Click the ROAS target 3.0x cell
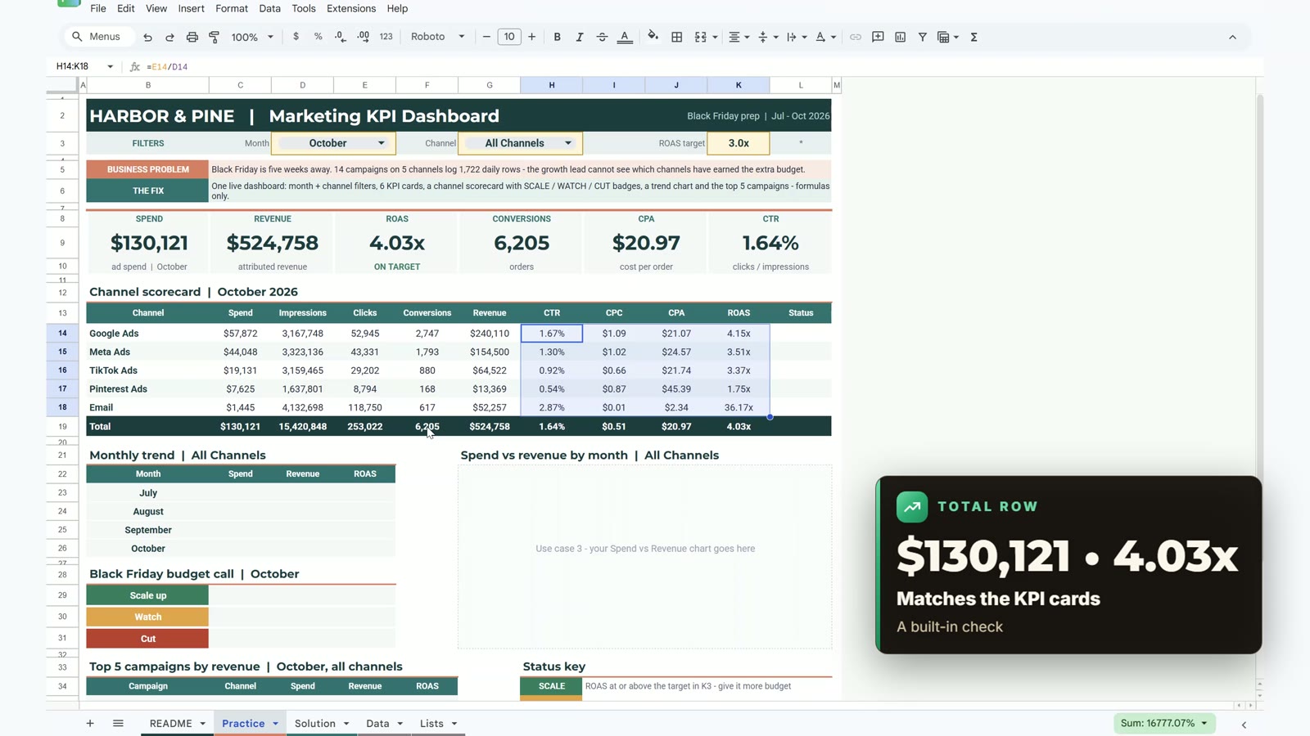This screenshot has height=736, width=1310. click(x=739, y=143)
